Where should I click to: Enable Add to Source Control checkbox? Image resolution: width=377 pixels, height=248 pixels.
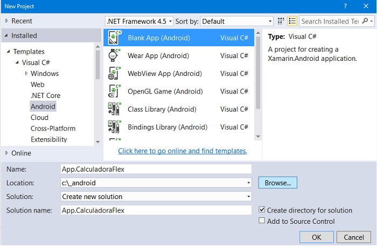click(x=262, y=221)
